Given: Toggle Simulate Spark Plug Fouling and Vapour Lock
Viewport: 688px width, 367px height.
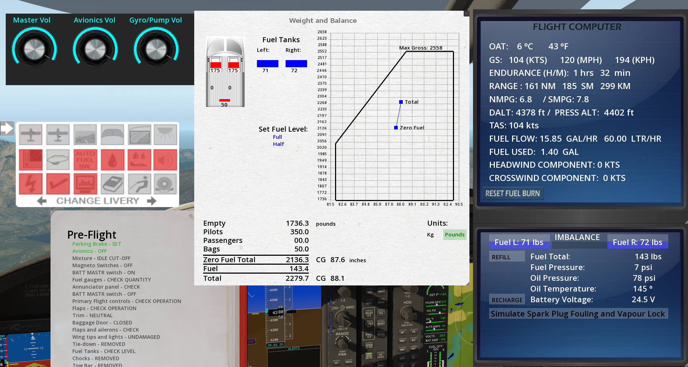Looking at the screenshot, I should pyautogui.click(x=578, y=314).
